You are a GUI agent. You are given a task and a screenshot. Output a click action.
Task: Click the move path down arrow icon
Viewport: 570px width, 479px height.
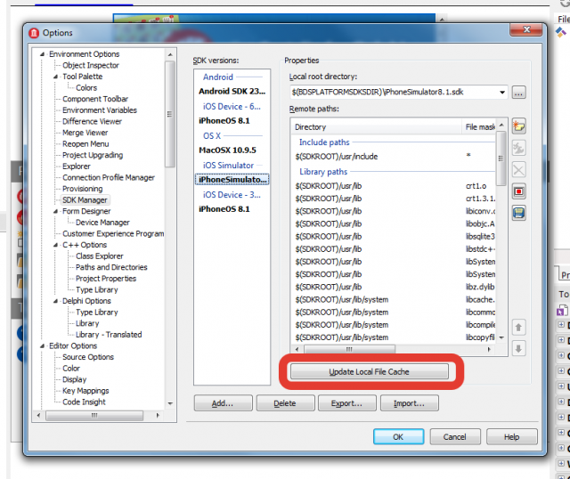tap(518, 349)
